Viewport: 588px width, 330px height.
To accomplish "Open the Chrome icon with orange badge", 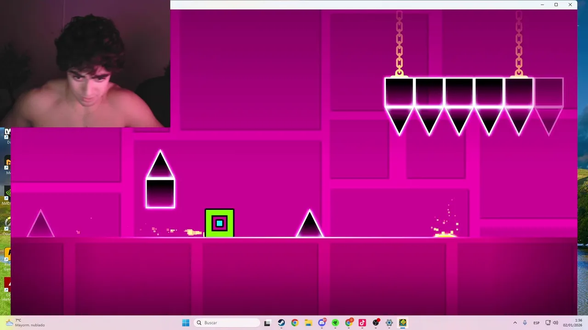I will coord(349,323).
